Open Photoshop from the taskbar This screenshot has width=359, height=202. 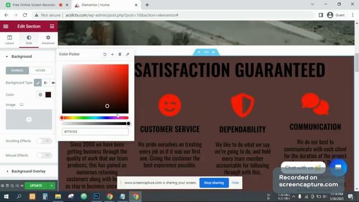pos(96,196)
